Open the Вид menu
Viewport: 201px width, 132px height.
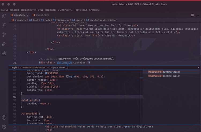(40, 10)
